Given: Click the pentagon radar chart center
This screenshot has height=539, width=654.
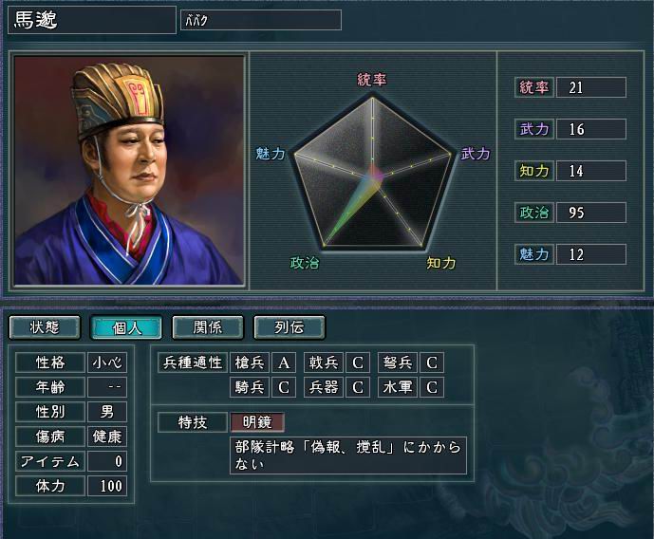Looking at the screenshot, I should (372, 174).
